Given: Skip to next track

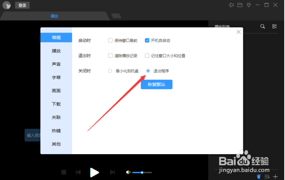Looking at the screenshot, I should (x=112, y=172).
